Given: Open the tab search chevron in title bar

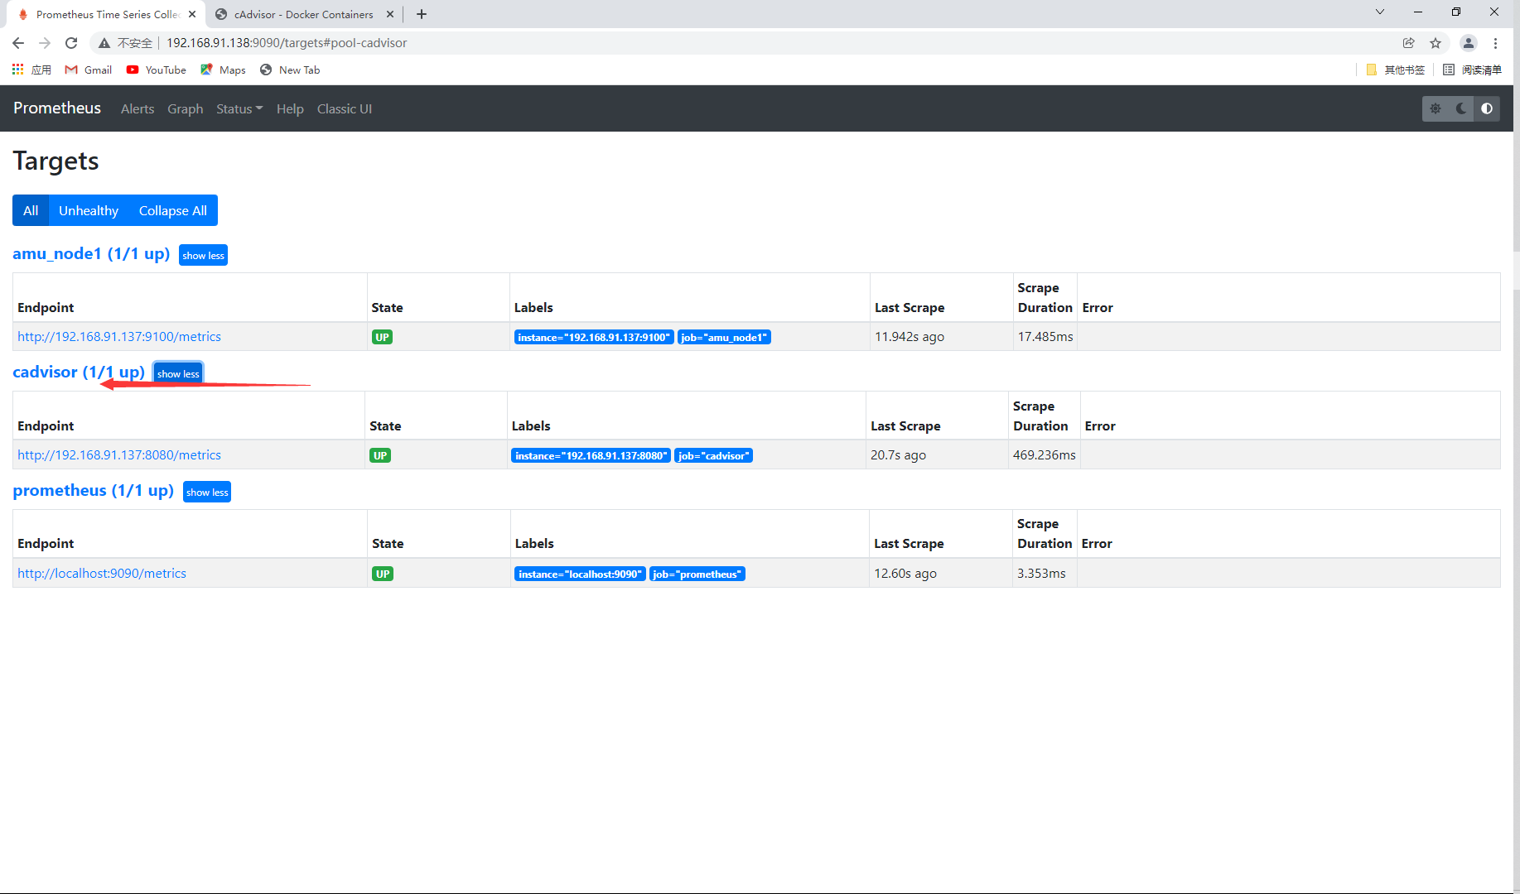Looking at the screenshot, I should [x=1380, y=12].
